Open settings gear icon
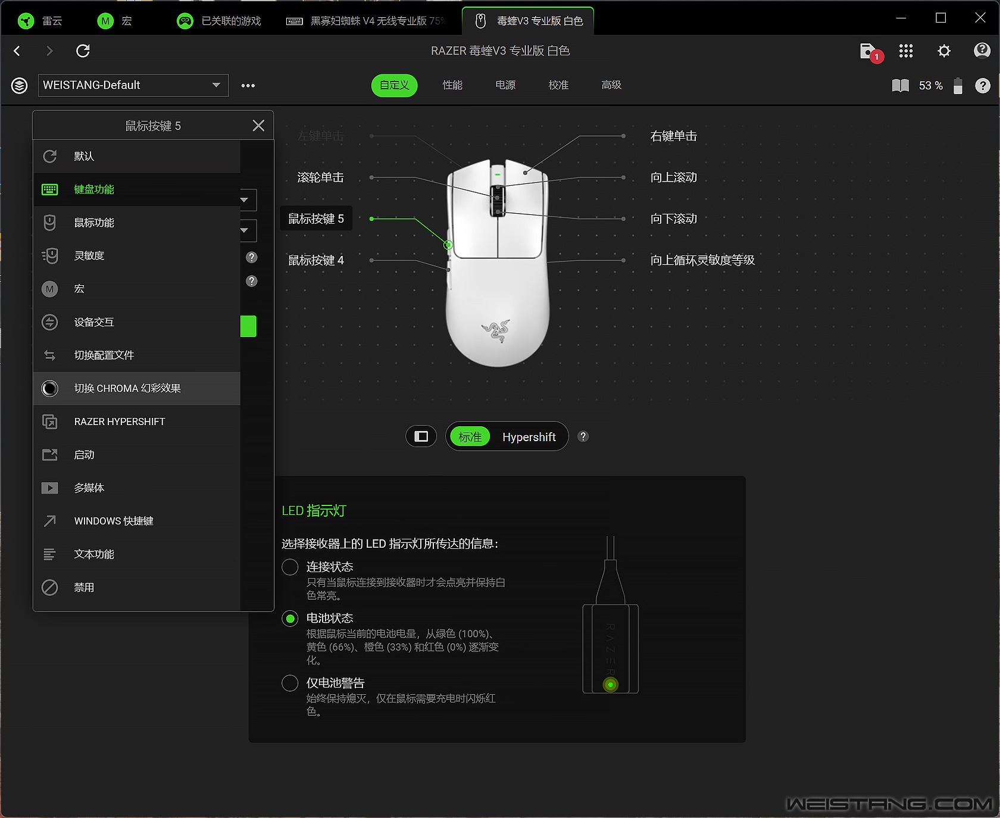Screen dimensions: 1000x818 [944, 51]
